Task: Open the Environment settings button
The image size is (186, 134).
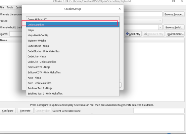Action: click(175, 34)
